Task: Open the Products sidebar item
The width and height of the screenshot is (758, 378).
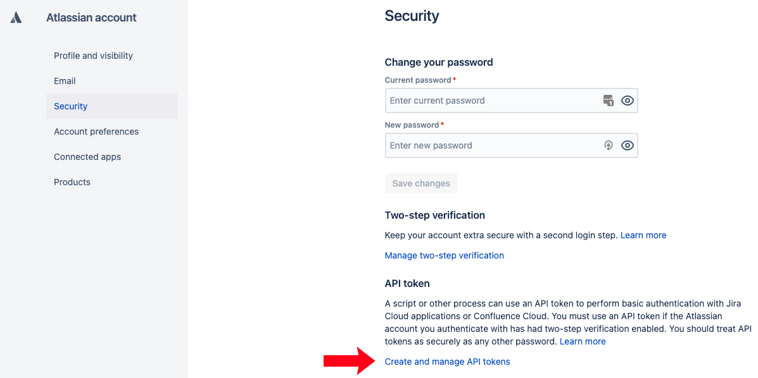Action: (x=72, y=182)
